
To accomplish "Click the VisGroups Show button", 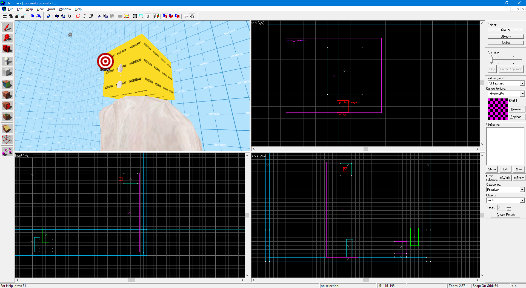I will tap(492, 169).
